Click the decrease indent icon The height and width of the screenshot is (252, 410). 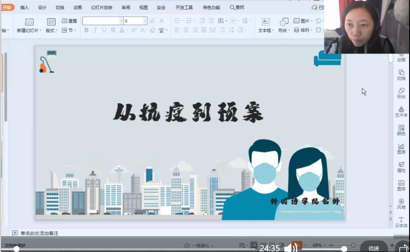[x=202, y=21]
